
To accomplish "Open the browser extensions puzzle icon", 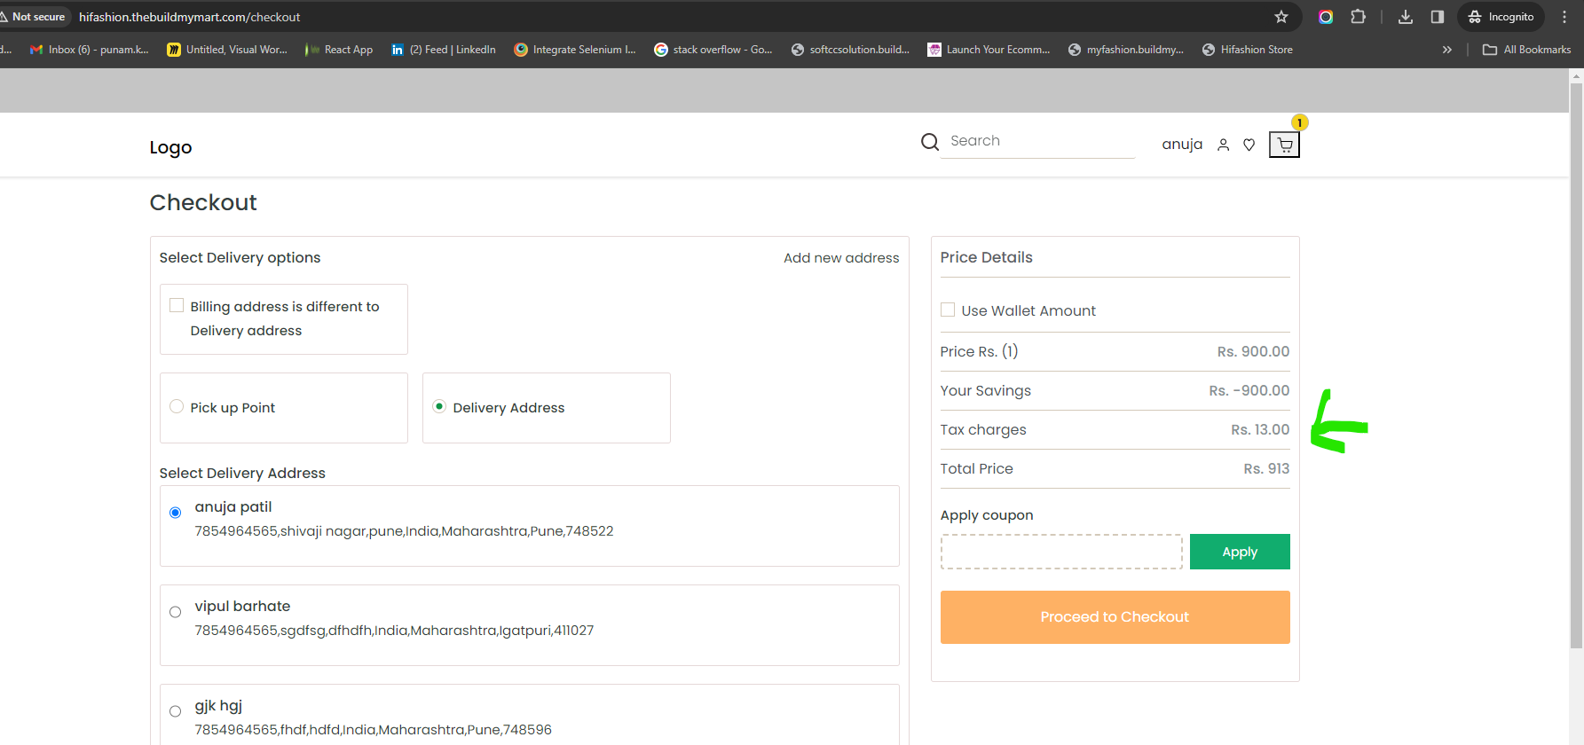I will [x=1358, y=17].
